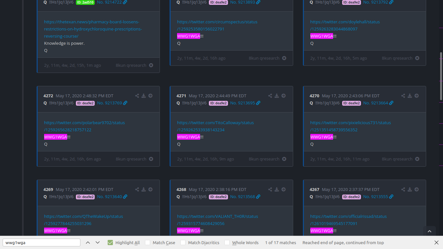
Task: Click '1 of 17 matches' status text
Action: tap(281, 243)
